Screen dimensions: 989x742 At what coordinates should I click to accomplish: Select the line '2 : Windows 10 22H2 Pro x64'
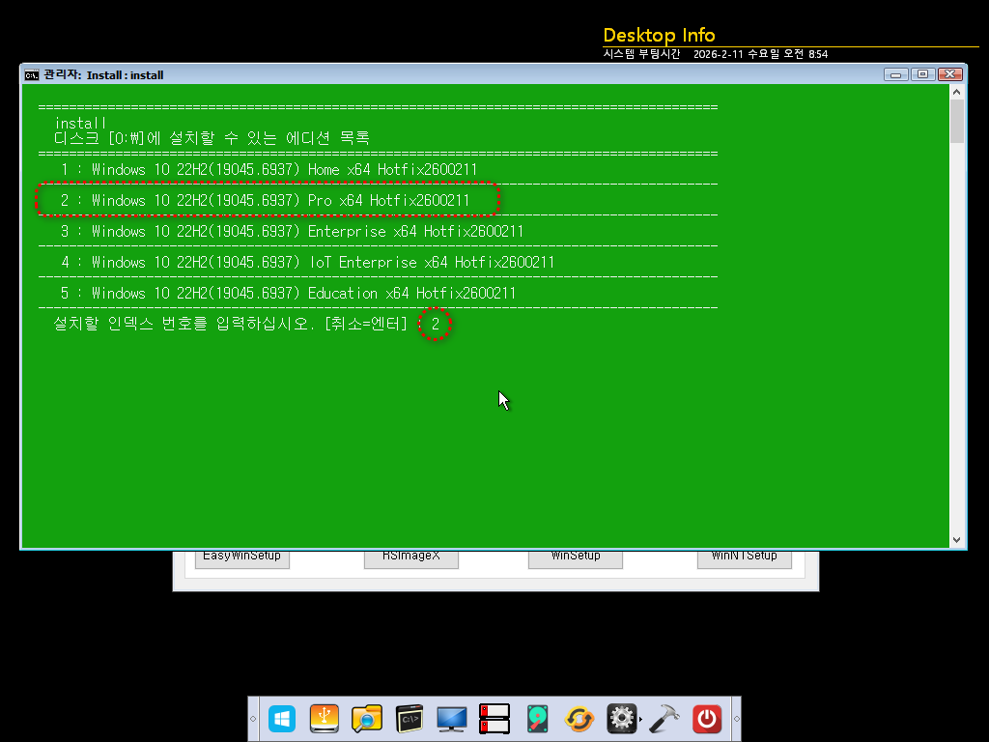coord(265,200)
